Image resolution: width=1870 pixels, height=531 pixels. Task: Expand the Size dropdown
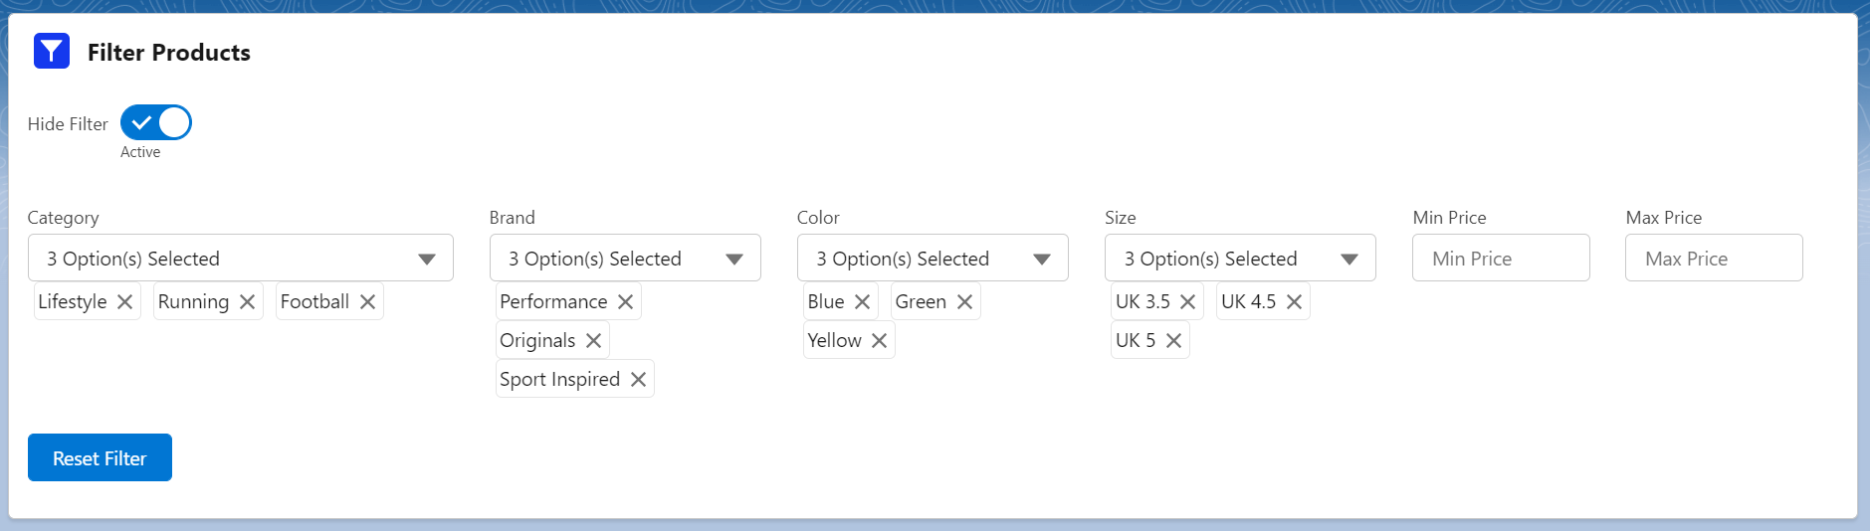1240,258
